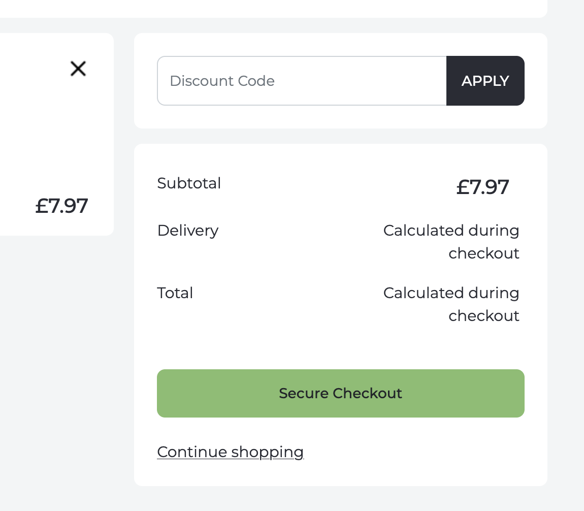Return to the store via Continue shopping
The height and width of the screenshot is (511, 584).
[230, 452]
